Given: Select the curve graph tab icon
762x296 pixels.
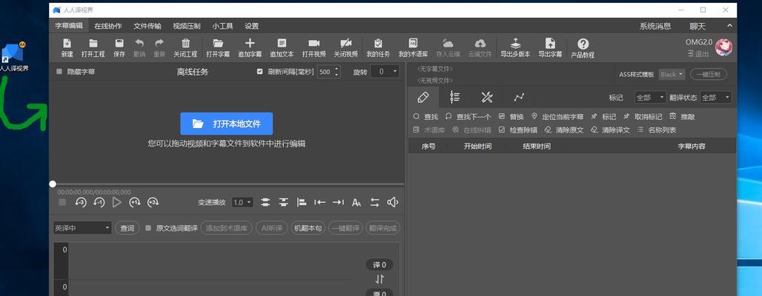Looking at the screenshot, I should pos(519,97).
